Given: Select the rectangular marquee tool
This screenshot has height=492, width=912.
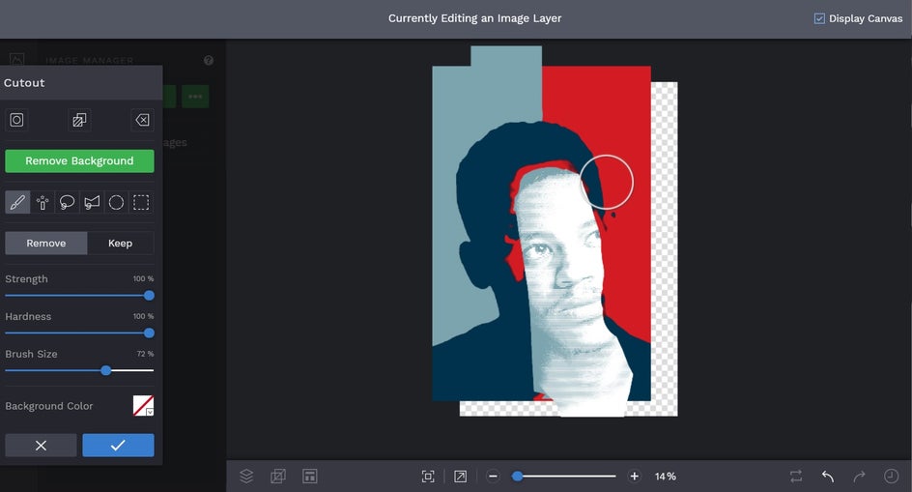Looking at the screenshot, I should coord(141,202).
